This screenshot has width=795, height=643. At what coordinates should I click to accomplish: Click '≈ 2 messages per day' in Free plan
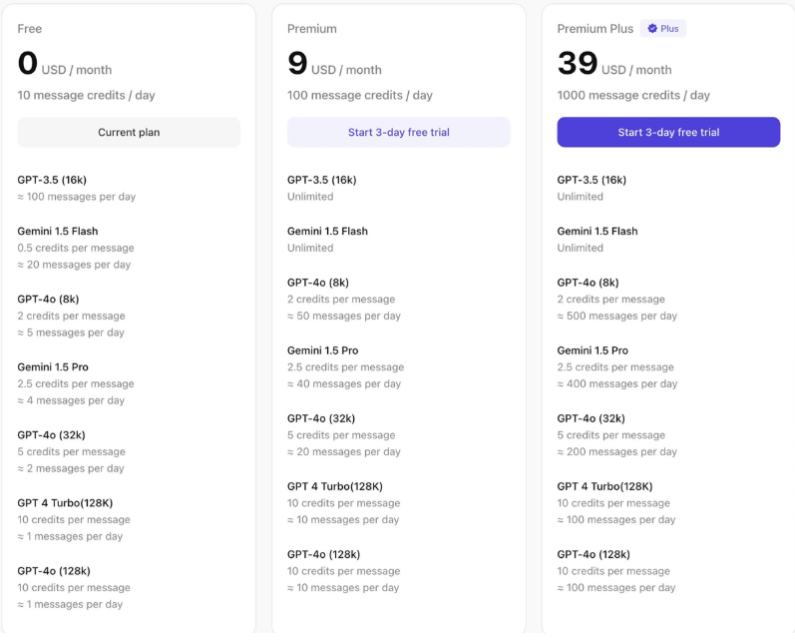pos(71,468)
